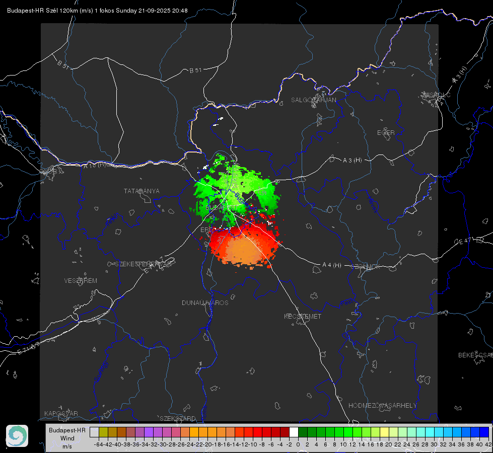The image size is (493, 453).
Task: Select the TATABÁNYA city label
Action: [142, 191]
